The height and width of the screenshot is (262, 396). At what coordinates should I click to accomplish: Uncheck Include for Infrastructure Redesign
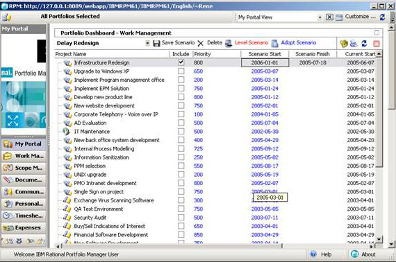tap(181, 62)
